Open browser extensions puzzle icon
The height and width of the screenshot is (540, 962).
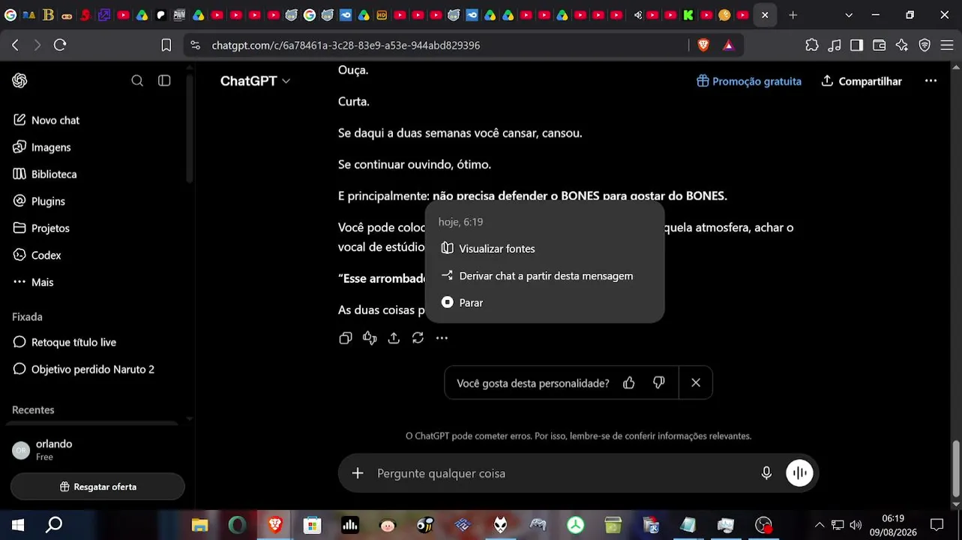(x=812, y=45)
